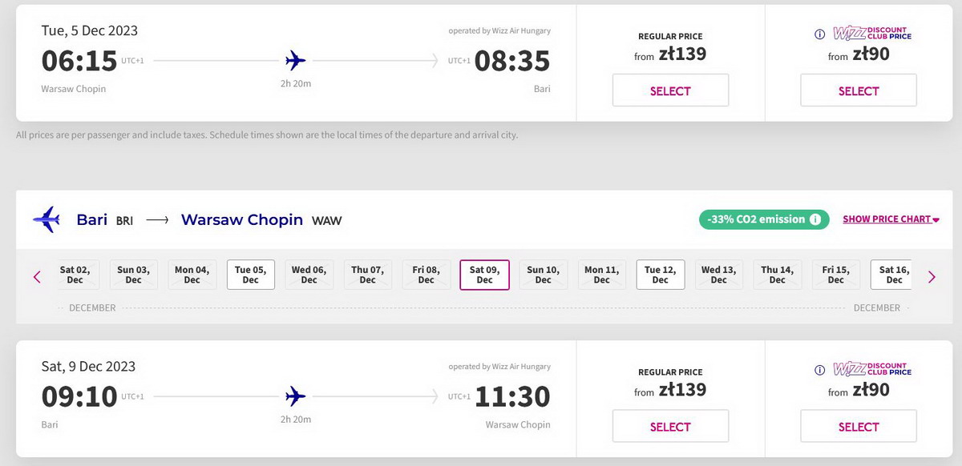The image size is (962, 466).
Task: Select regular price zł139 for Warsaw to Bari
Action: coord(670,90)
